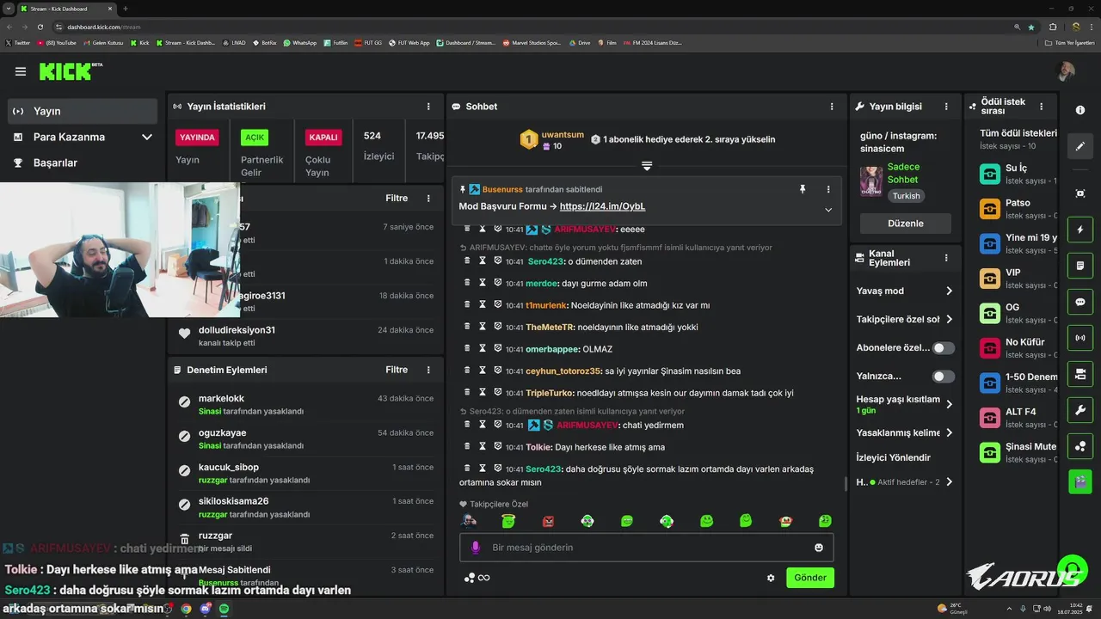Viewport: 1101px width, 619px height.
Task: Open the info icon in the right rail
Action: (x=1080, y=111)
